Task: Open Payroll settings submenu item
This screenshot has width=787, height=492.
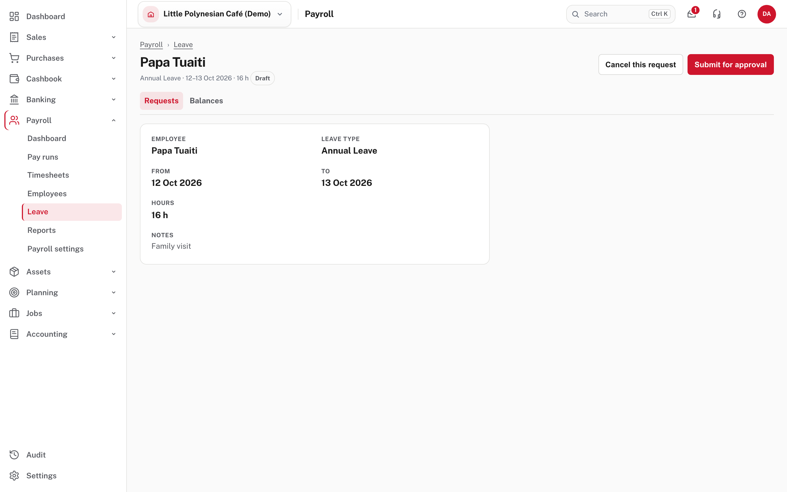Action: 72,249
